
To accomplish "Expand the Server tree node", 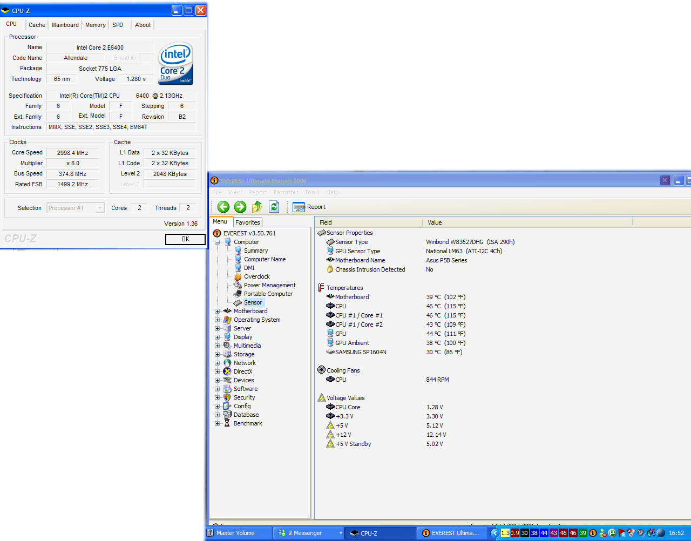I will 217,328.
